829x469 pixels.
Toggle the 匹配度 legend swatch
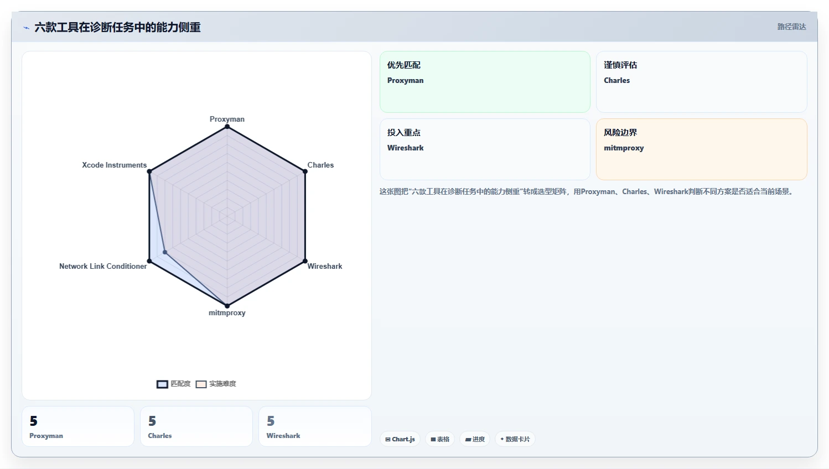pos(162,384)
